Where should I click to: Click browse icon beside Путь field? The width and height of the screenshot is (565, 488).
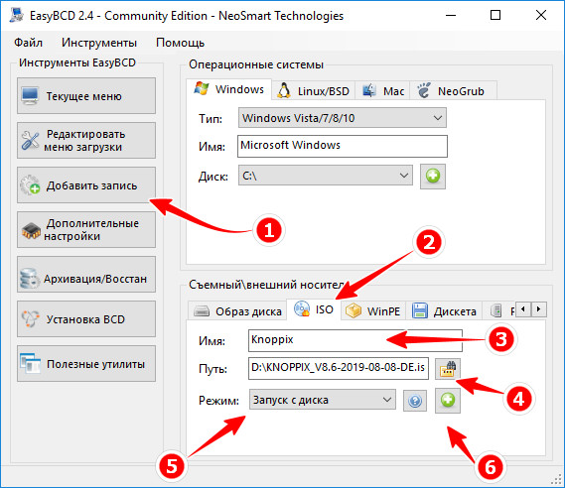448,369
